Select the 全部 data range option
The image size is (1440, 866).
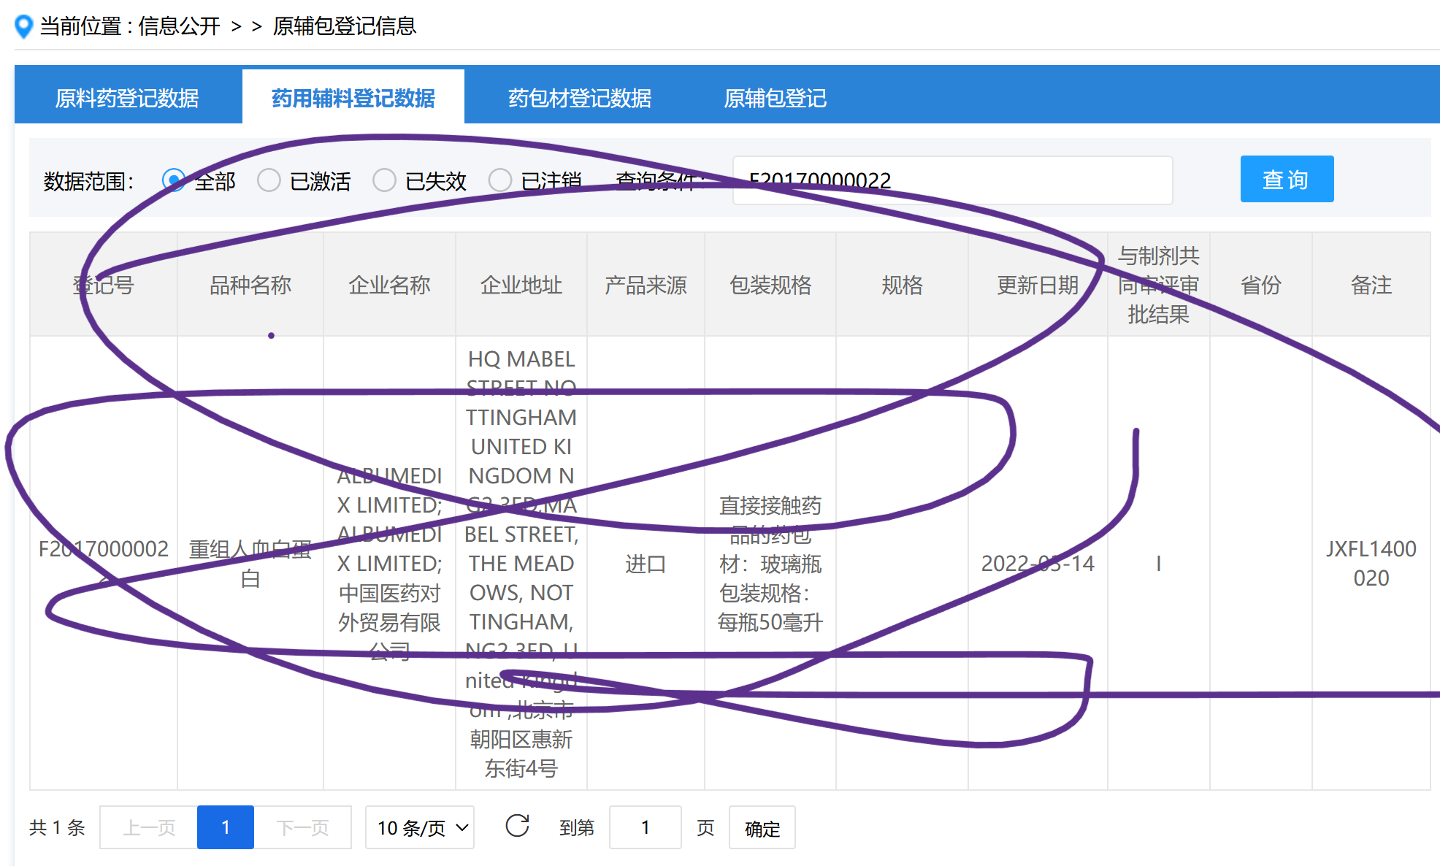click(x=174, y=180)
